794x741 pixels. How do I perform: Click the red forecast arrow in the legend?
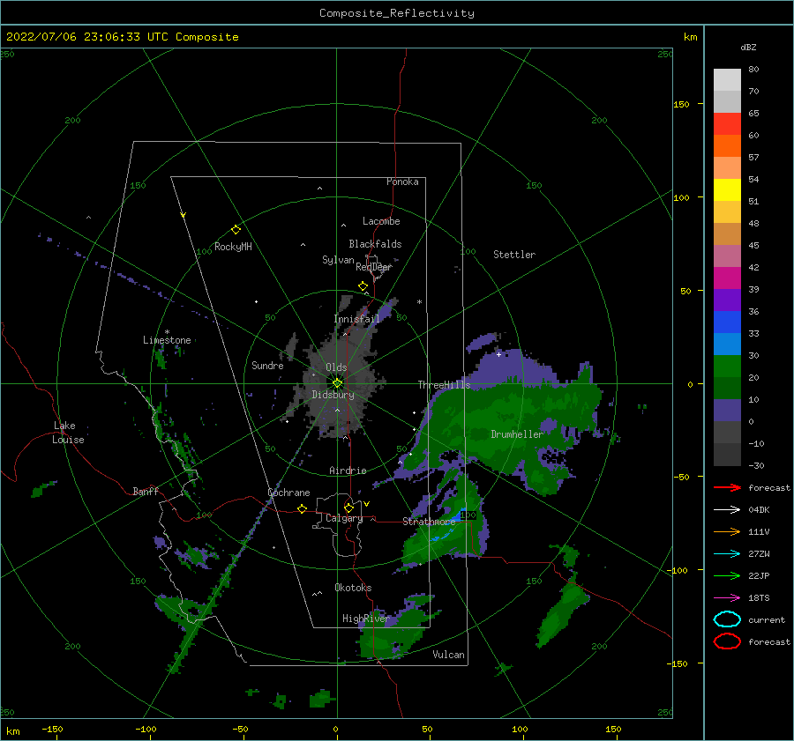coord(727,487)
